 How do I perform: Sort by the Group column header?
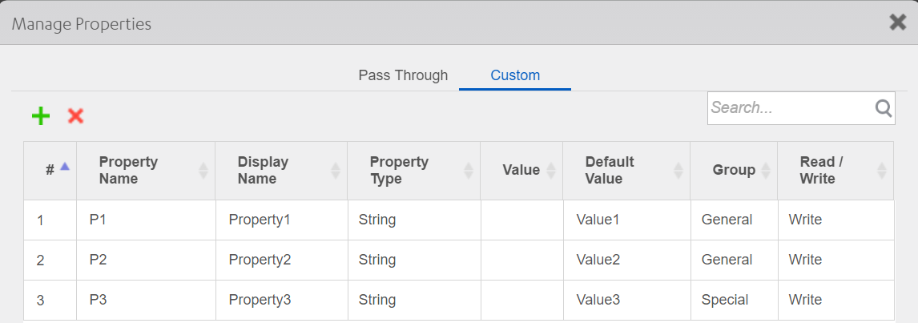[766, 170]
